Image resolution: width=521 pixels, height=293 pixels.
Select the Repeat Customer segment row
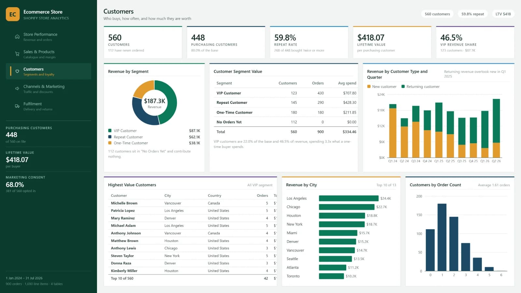coord(286,103)
